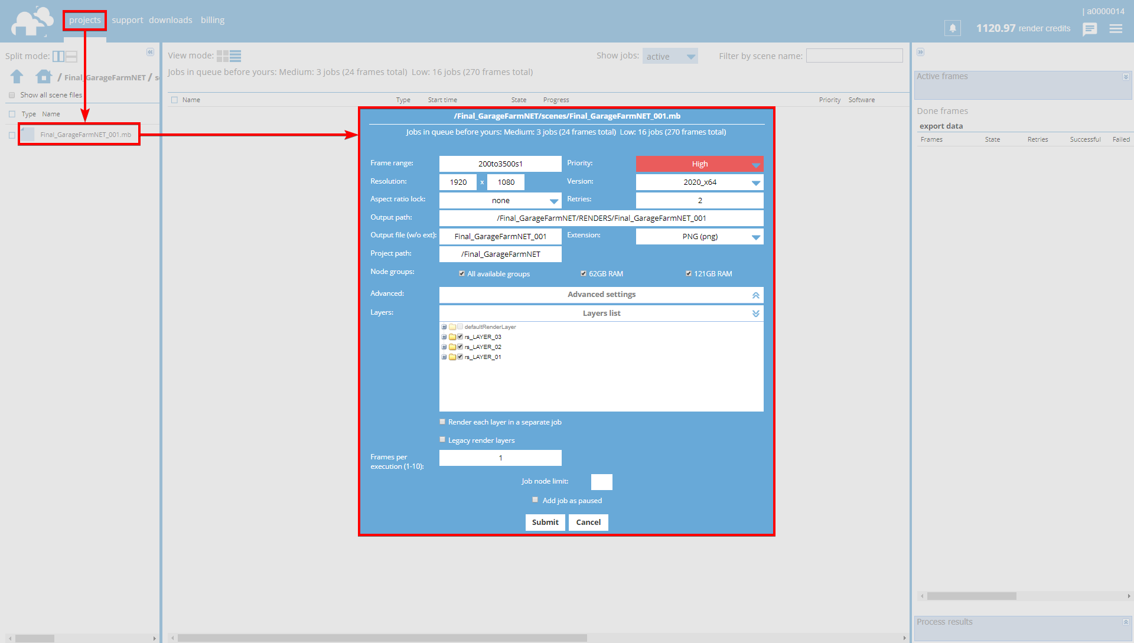Uncheck the rs_LAYER_02 render layer
The width and height of the screenshot is (1134, 643).
click(x=460, y=347)
